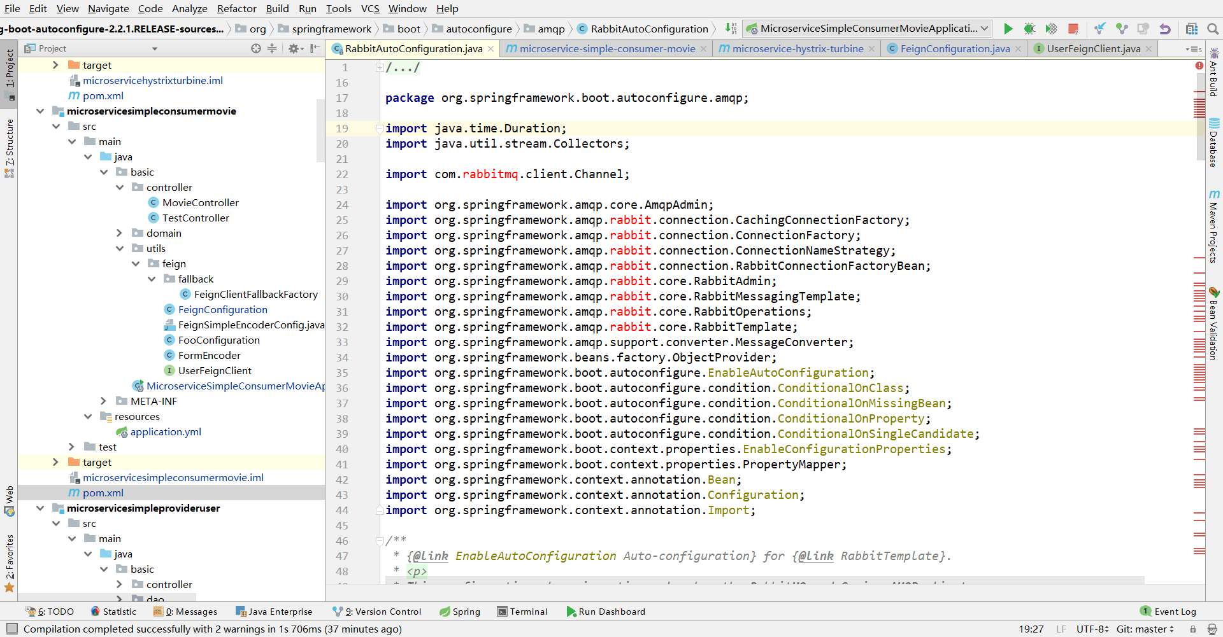Open the Terminal tool window
Image resolution: width=1223 pixels, height=637 pixels.
point(522,612)
